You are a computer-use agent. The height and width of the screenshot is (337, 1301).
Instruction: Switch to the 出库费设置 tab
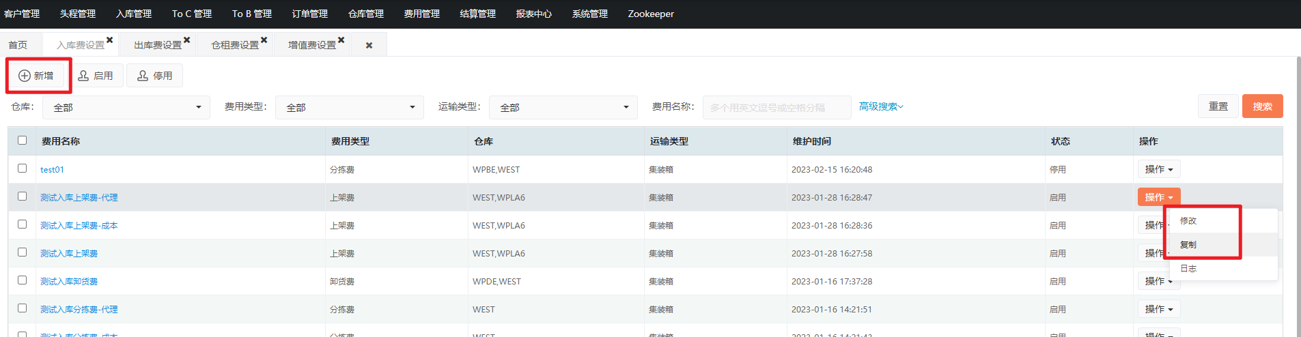[x=157, y=45]
